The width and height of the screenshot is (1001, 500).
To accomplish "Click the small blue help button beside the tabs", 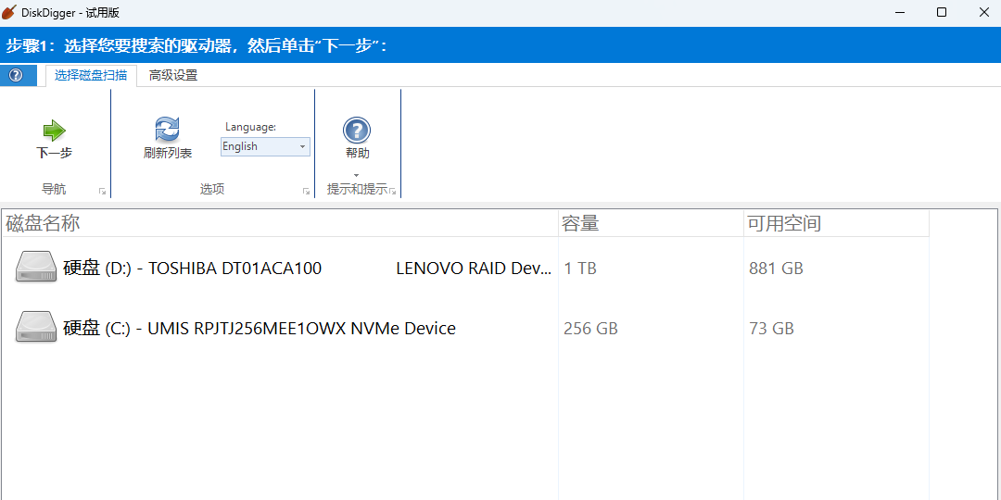I will tap(16, 75).
